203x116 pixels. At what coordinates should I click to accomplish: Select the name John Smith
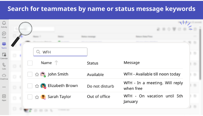point(58,74)
